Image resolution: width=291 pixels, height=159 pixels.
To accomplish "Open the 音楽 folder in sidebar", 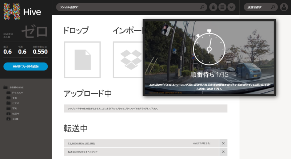I will [12, 98].
